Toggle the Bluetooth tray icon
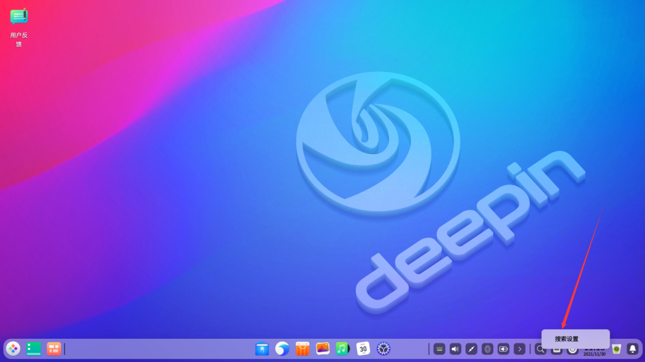645x362 pixels. (x=487, y=349)
